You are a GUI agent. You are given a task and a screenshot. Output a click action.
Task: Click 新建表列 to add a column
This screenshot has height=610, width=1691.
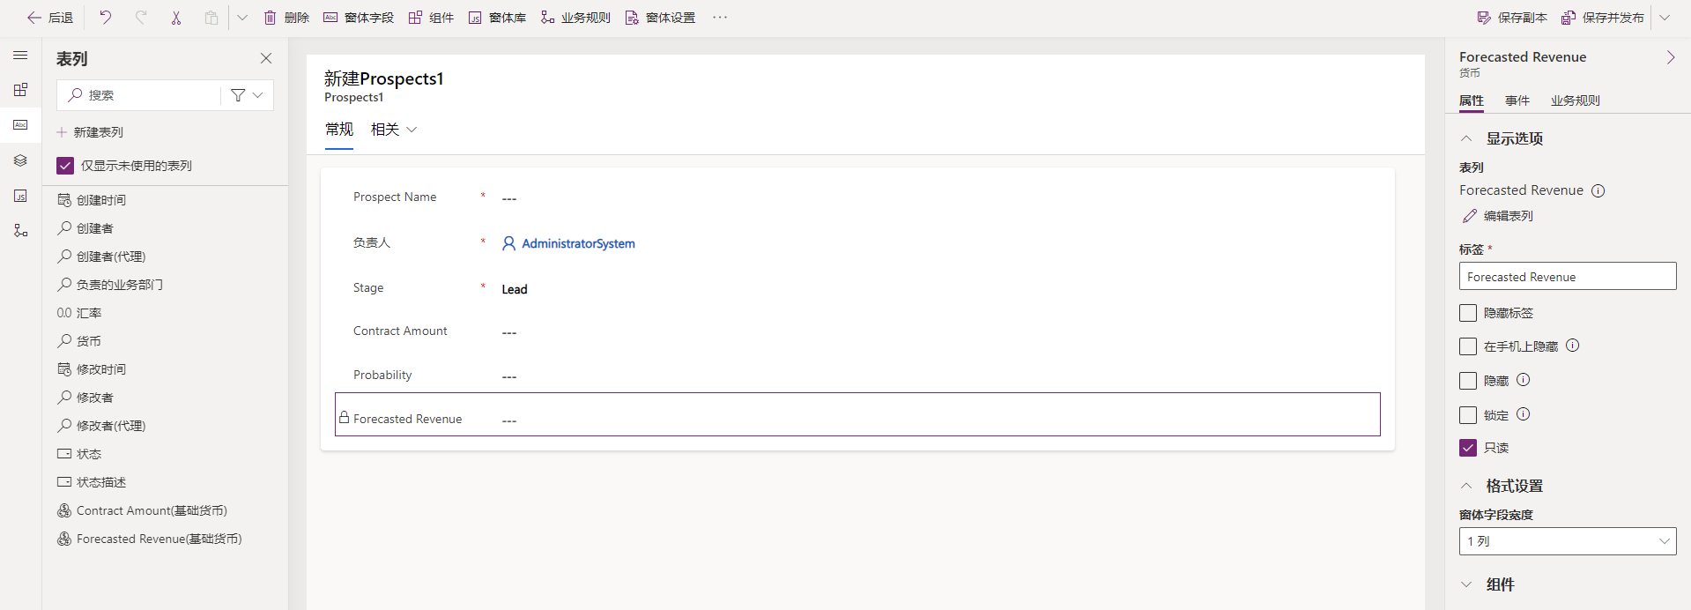[90, 132]
